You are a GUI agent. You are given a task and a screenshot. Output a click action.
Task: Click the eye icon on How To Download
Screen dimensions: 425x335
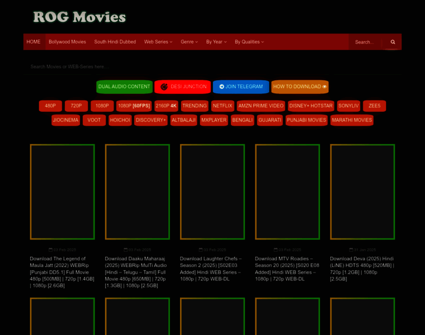pyautogui.click(x=324, y=87)
